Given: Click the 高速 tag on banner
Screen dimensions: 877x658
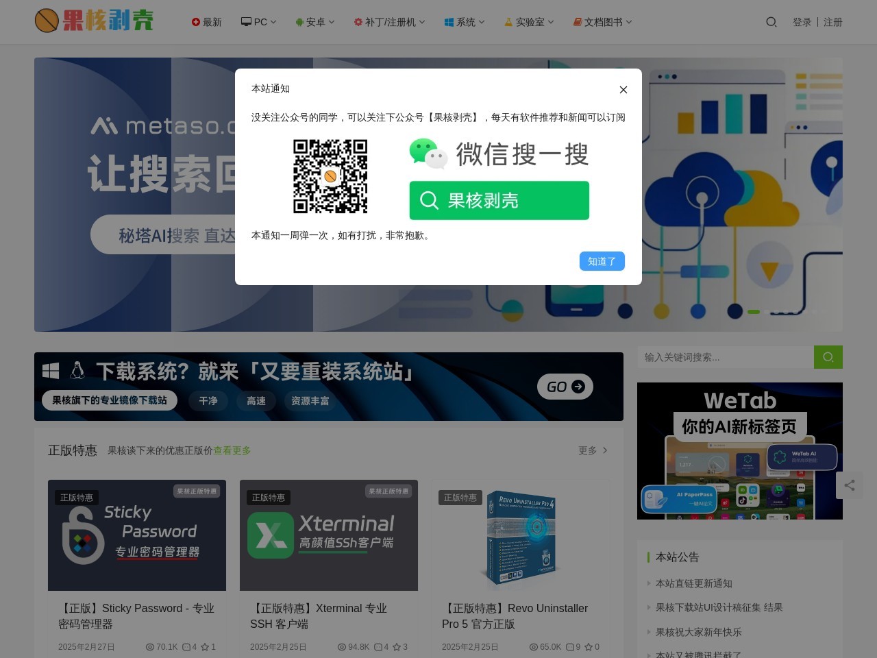Looking at the screenshot, I should coord(256,401).
